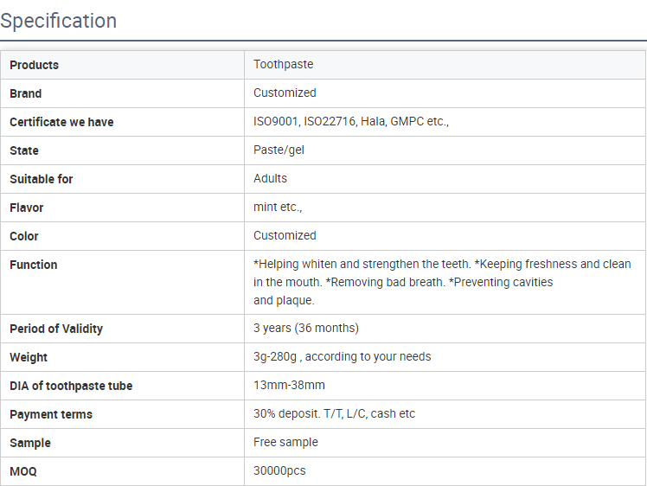
Task: Click Customized value in Color row
Action: [285, 235]
